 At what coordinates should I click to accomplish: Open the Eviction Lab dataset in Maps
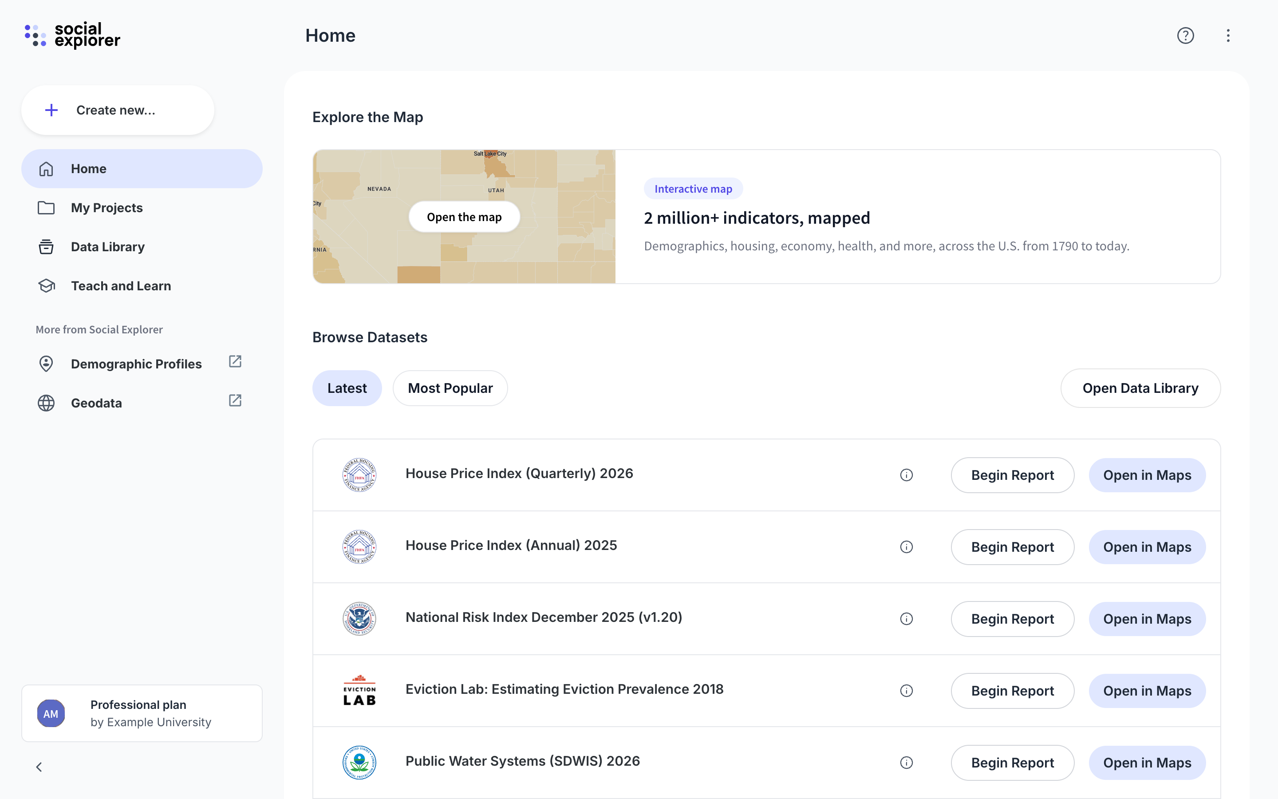pos(1147,691)
